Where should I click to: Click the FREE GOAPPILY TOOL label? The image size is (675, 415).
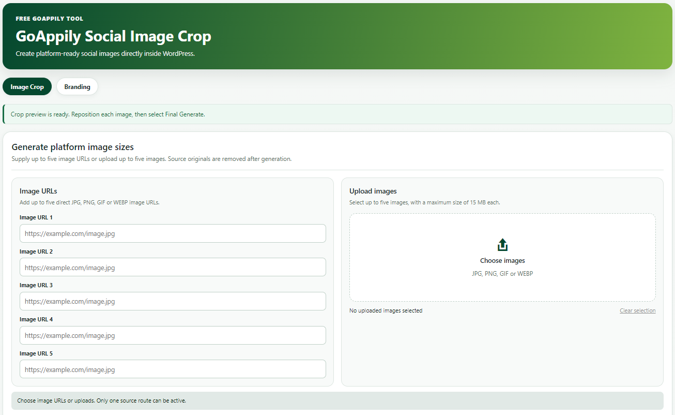(50, 19)
